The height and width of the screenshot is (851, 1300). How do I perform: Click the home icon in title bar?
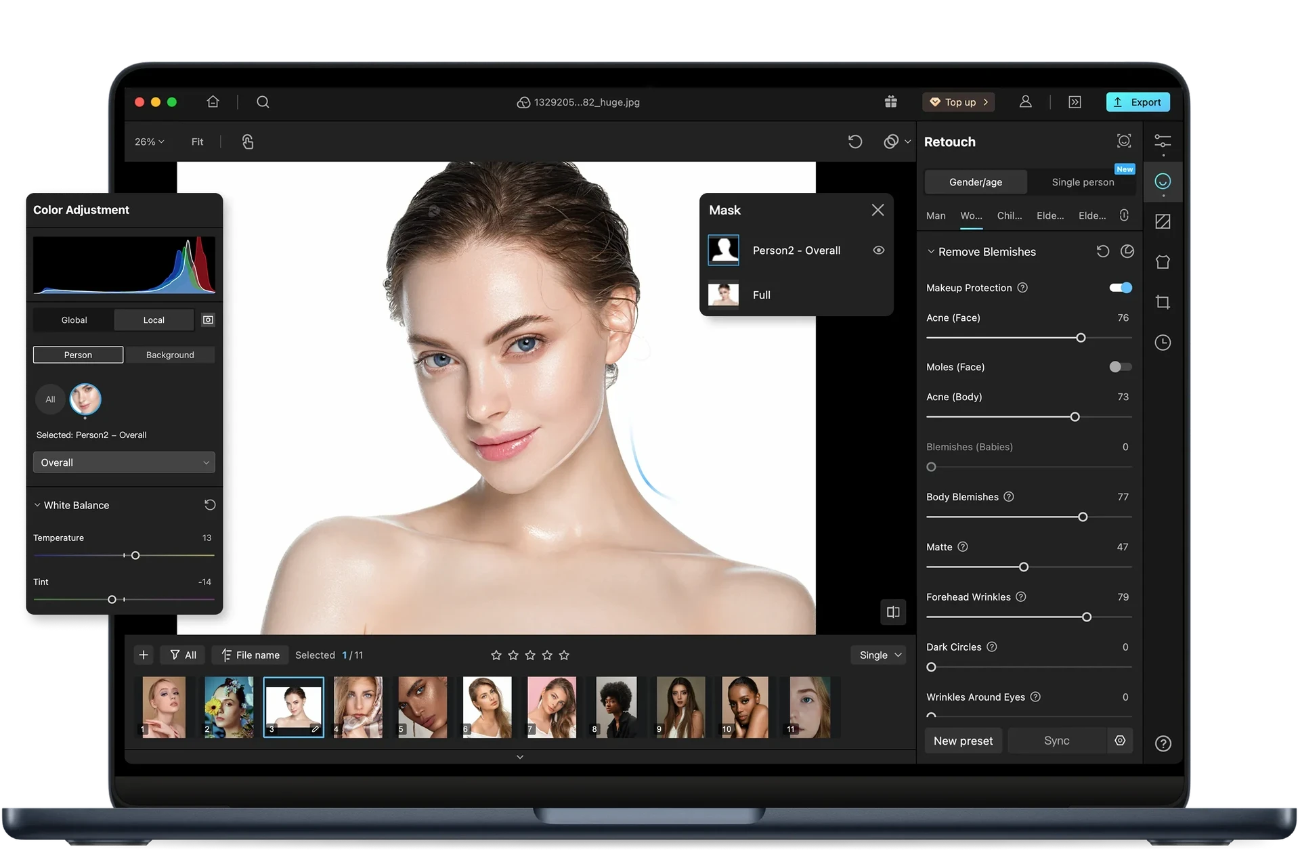point(213,102)
